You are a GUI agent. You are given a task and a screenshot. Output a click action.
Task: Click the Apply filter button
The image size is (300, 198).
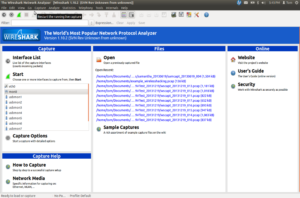(x=131, y=23)
